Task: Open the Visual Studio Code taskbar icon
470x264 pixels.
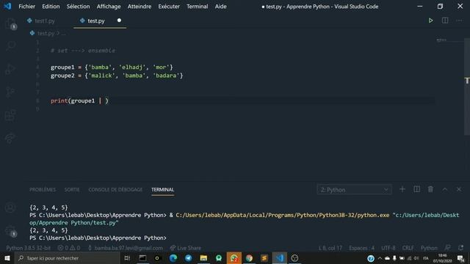Action: pyautogui.click(x=280, y=258)
